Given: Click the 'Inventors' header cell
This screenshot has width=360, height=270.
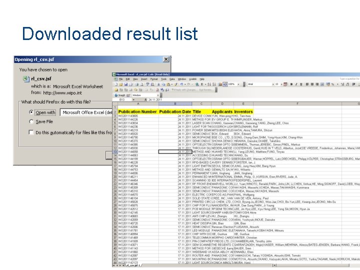Looking at the screenshot, I should [243, 111].
